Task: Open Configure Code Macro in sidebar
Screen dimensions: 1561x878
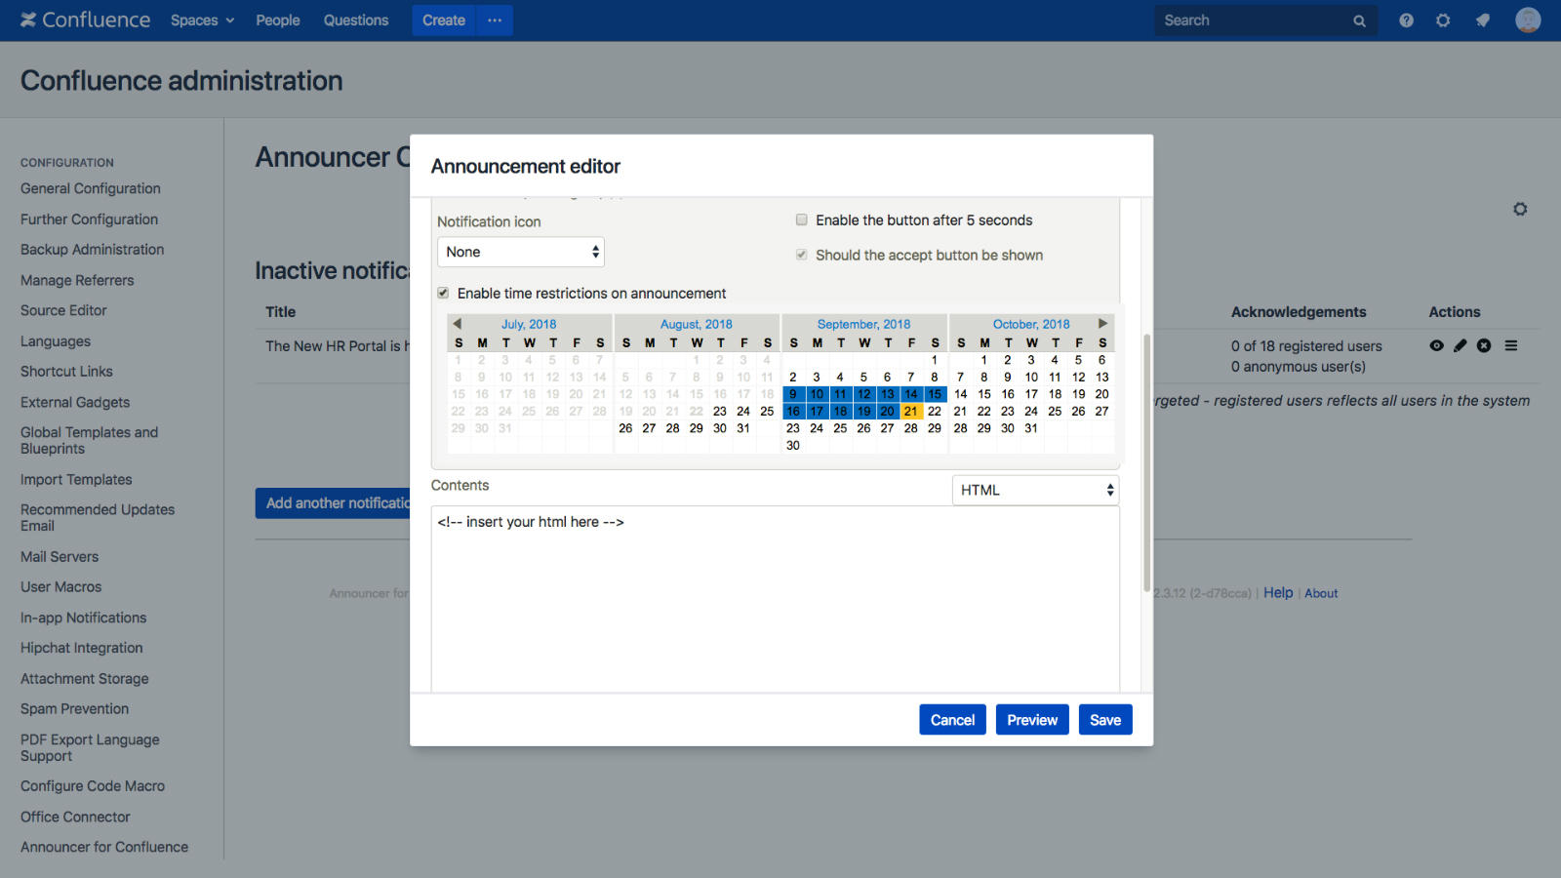Action: click(x=93, y=785)
